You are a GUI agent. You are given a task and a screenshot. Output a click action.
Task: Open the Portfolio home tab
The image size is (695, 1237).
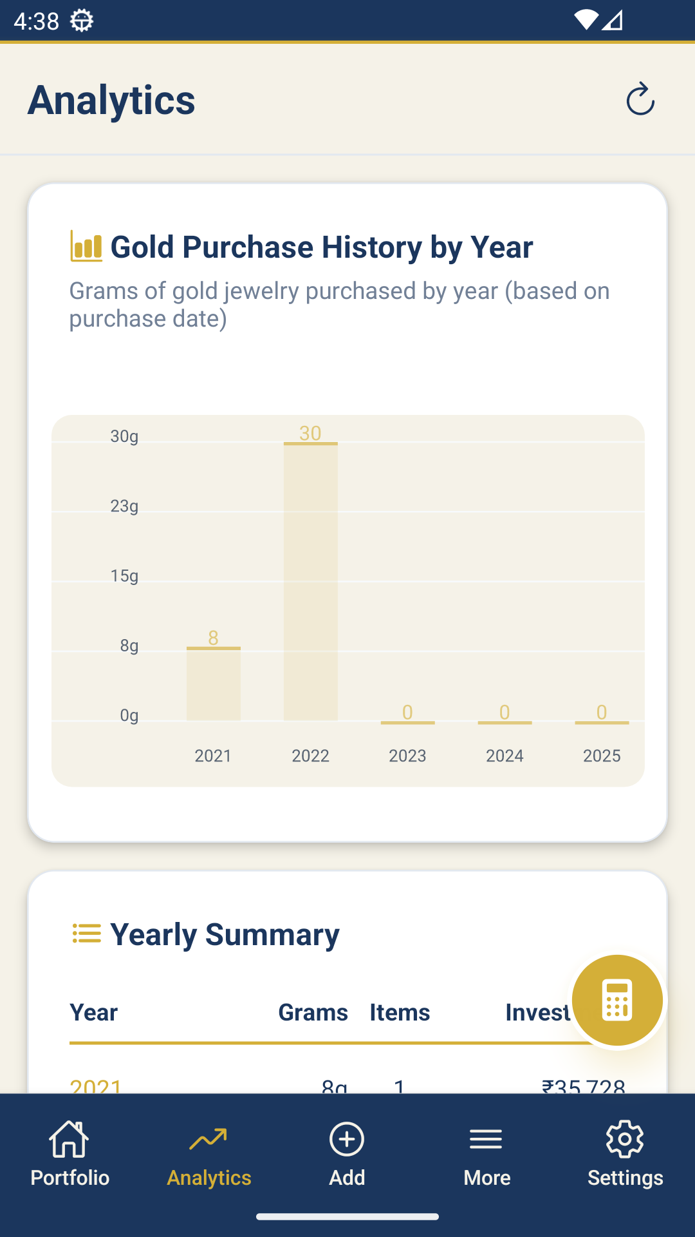pyautogui.click(x=69, y=1153)
